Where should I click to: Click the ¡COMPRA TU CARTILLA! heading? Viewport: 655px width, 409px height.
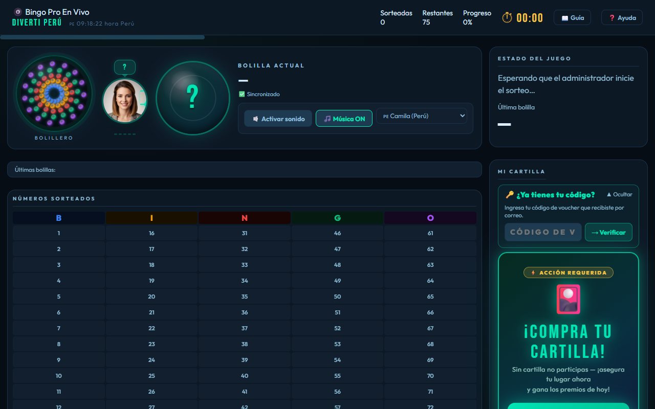(568, 341)
